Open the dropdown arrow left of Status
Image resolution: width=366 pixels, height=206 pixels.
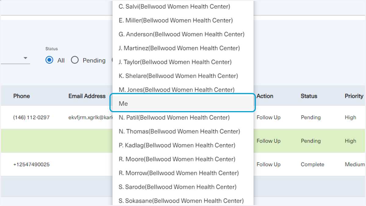click(25, 58)
